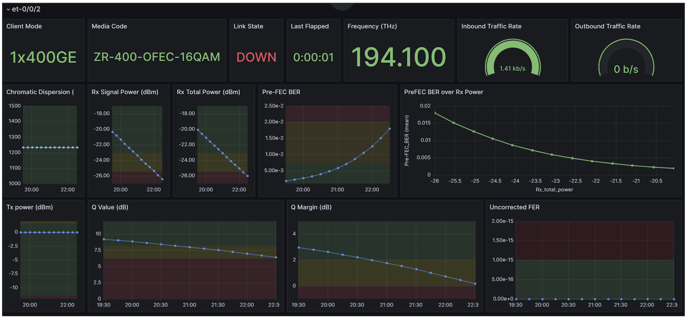Select the Chromatic Dispersion panel title
Viewport: 688px width, 320px height.
click(x=40, y=92)
